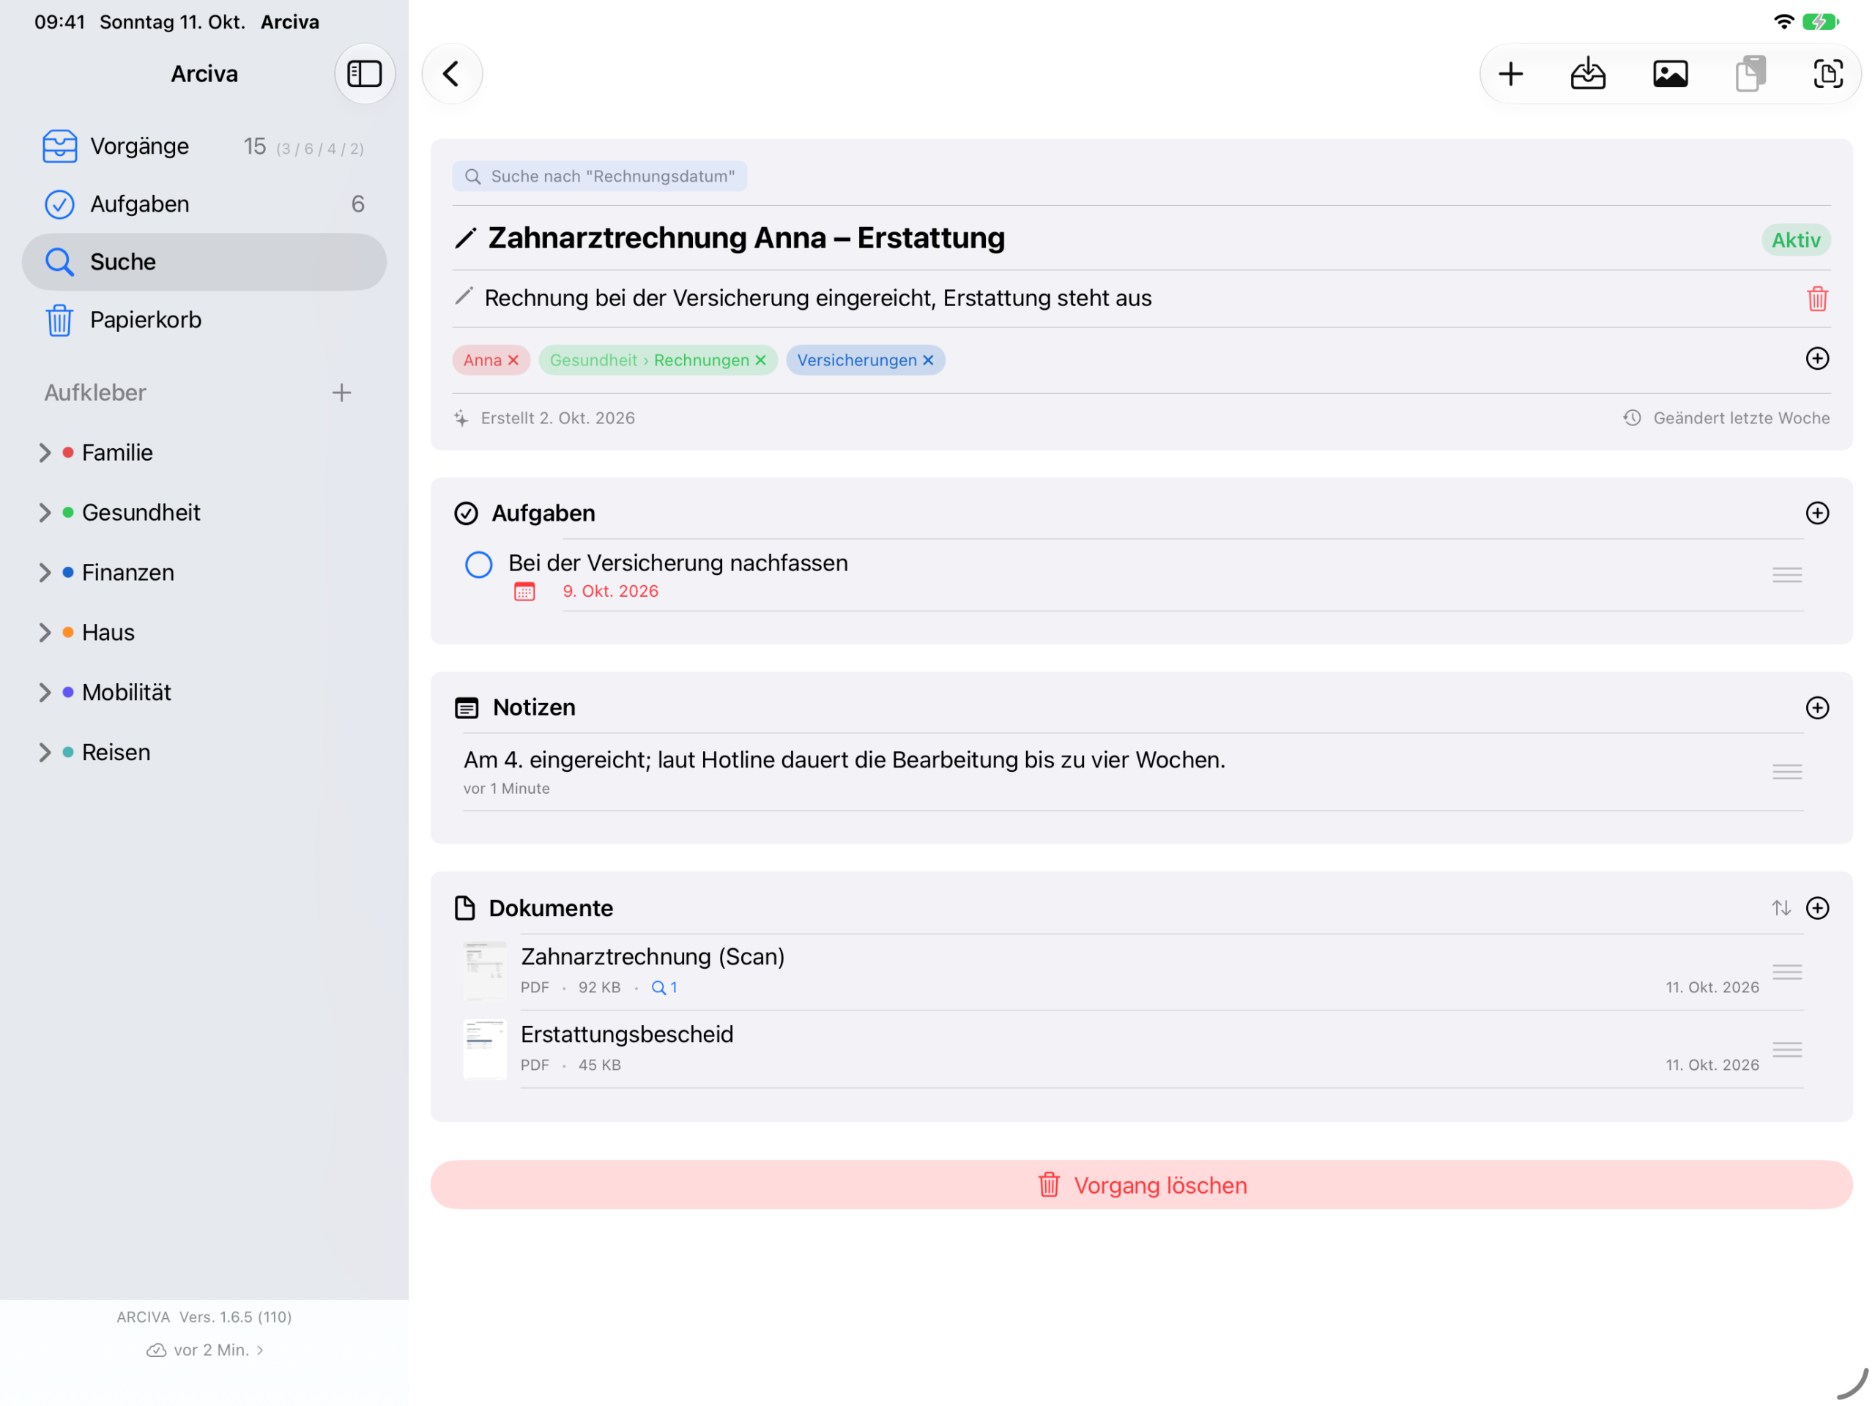Open Erstattungsbescheid document thumbnail
The image size is (1875, 1406).
pos(485,1049)
